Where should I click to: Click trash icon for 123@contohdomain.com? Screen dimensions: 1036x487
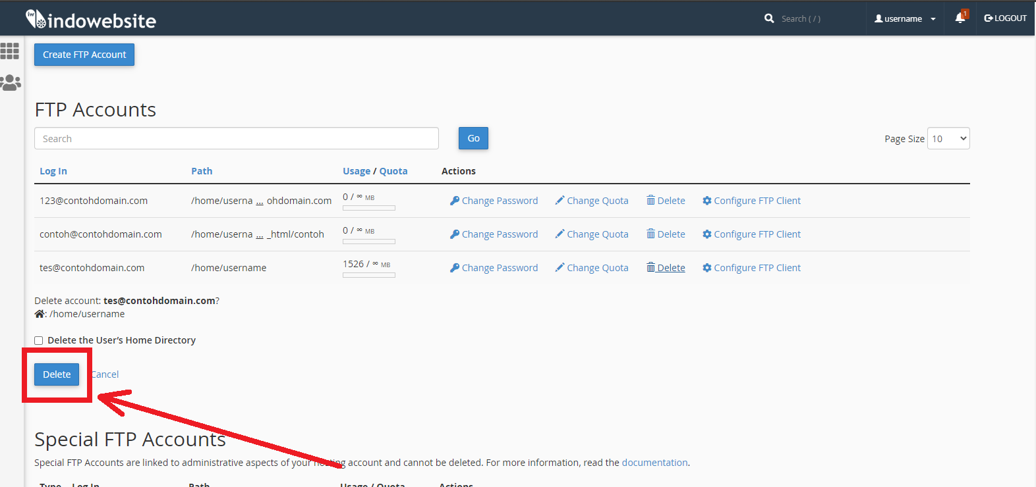(650, 200)
